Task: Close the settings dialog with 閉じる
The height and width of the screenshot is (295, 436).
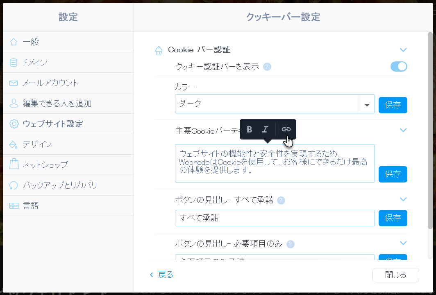Action: coord(396,275)
